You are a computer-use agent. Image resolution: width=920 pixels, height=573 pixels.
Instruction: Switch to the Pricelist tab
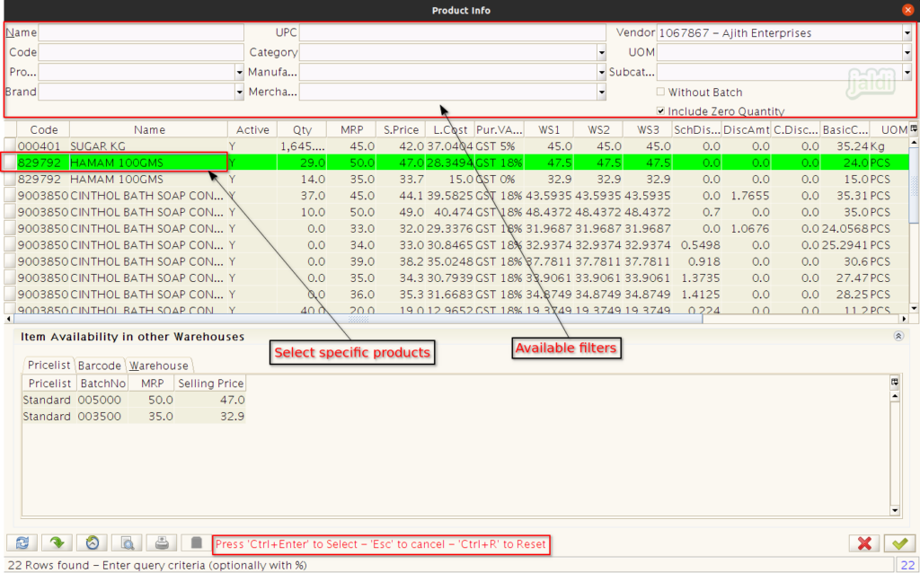49,365
